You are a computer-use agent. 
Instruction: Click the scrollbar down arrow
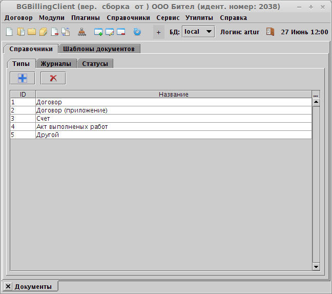[316, 266]
